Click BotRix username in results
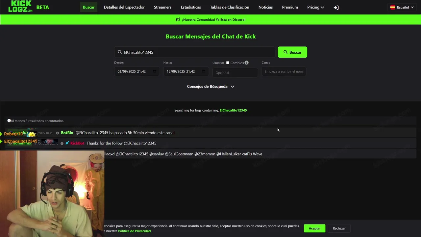 [67, 133]
